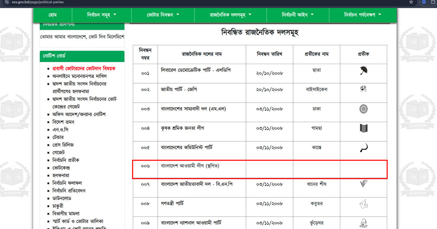This screenshot has height=229, width=437.
Task: Open ডাউনলোড link
Action: 62,198
